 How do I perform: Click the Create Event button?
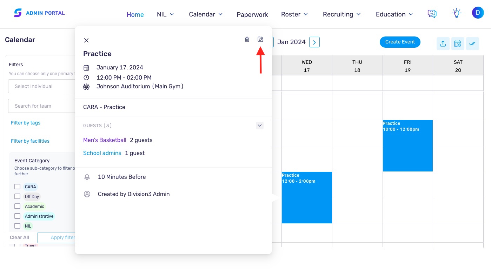tap(400, 42)
